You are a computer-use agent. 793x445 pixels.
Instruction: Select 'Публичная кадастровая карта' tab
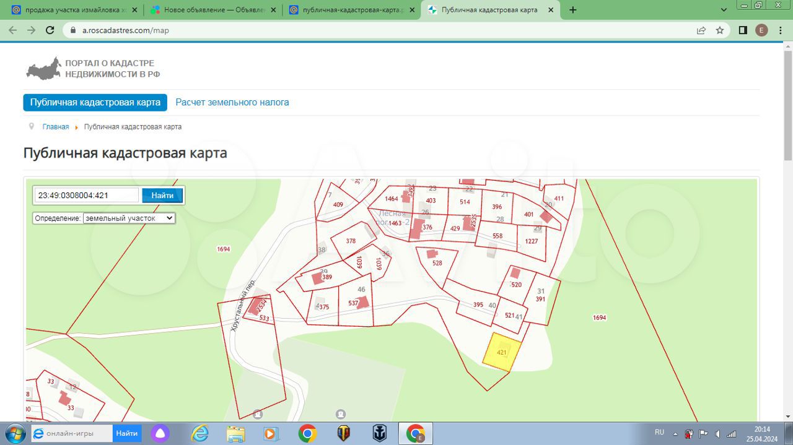tap(95, 102)
